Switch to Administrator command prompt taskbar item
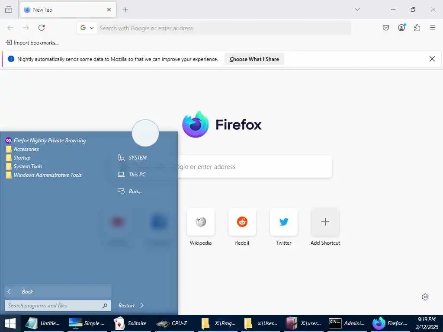Screen dimensions: 443x332 click(348, 323)
